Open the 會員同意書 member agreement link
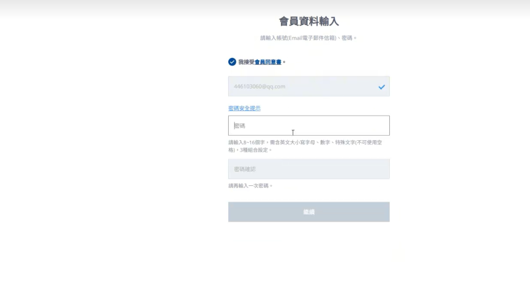The width and height of the screenshot is (530, 281). click(268, 62)
